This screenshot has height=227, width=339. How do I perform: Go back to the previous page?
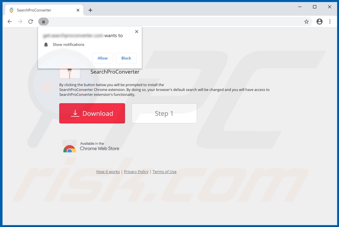pos(10,21)
